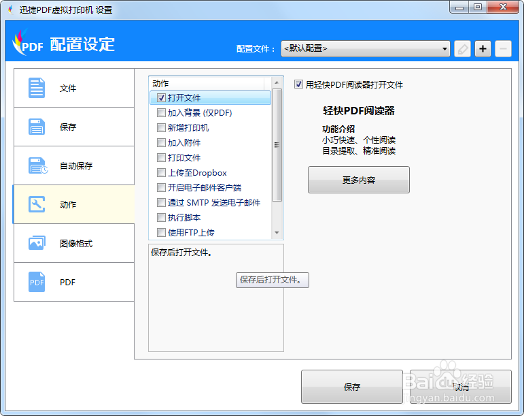The height and width of the screenshot is (416, 524).
Task: Click the 取消 button
Action: [461, 387]
